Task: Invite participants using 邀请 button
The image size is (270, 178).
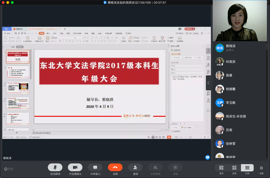Action: pos(135,167)
